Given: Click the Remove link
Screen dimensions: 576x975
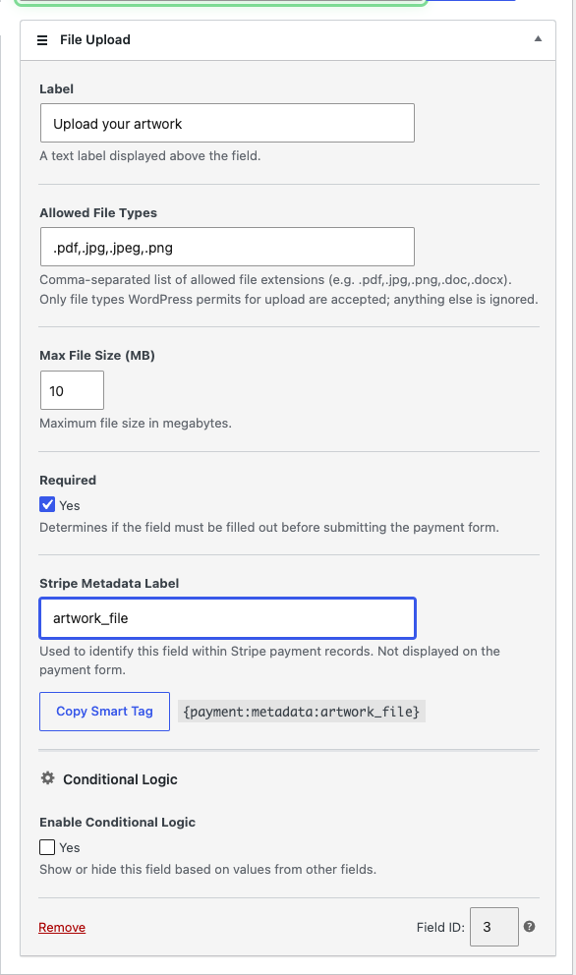Looking at the screenshot, I should (62, 927).
